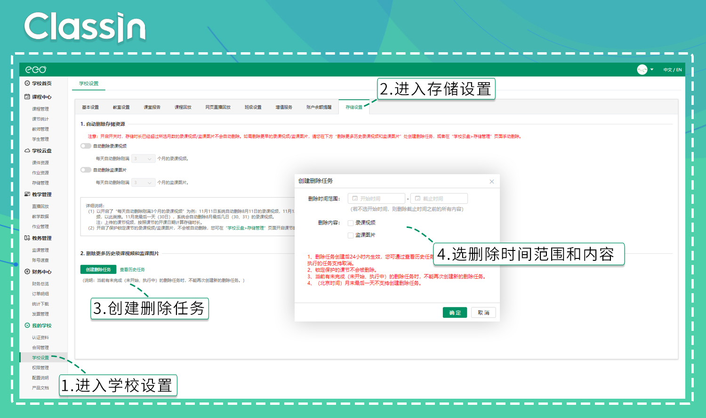Viewport: 706px width, 418px height.
Task: Click the green 创建删除任务 button
Action: (98, 270)
